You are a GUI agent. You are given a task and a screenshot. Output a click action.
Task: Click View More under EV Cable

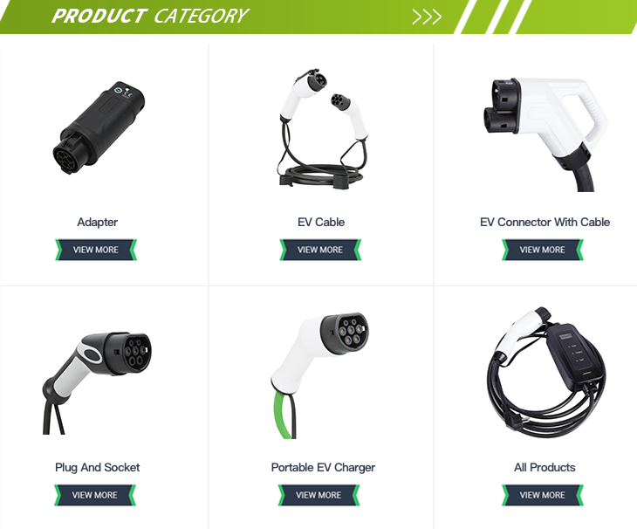320,250
